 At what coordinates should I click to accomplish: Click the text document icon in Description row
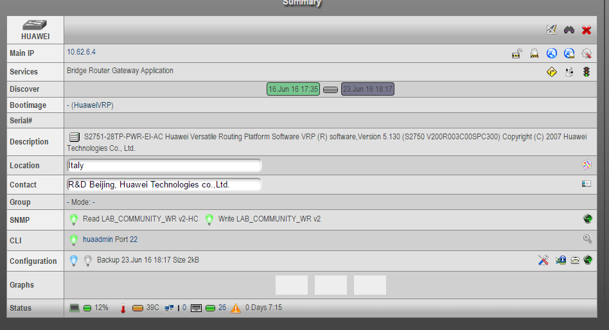[74, 137]
